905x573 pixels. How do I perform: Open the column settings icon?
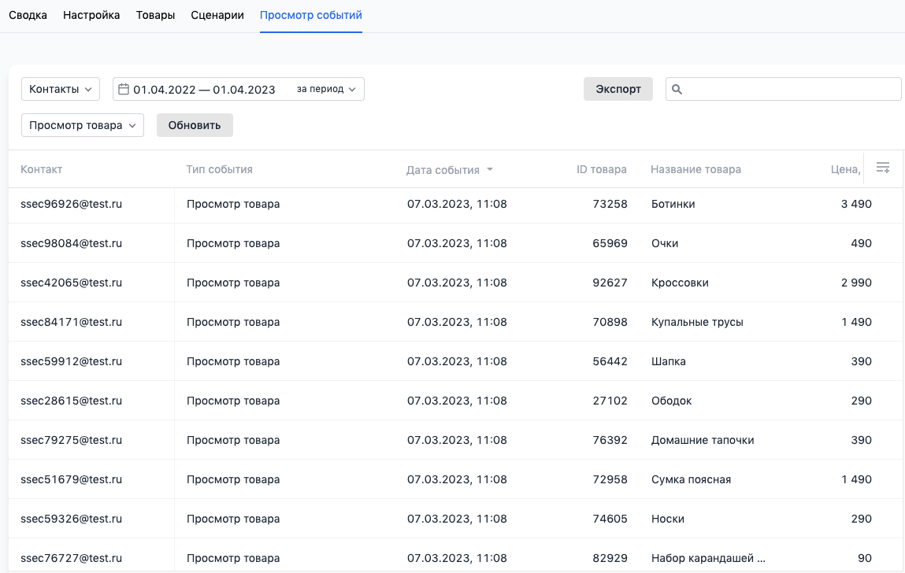point(883,168)
